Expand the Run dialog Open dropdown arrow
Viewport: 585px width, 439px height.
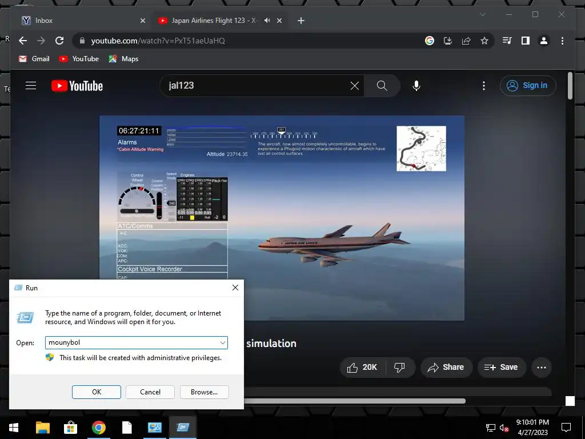[x=223, y=343]
